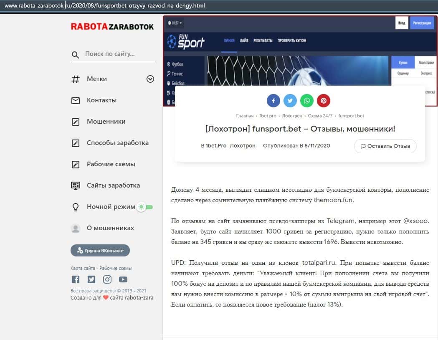This screenshot has width=438, height=340.
Task: Click the envelope icon for Контакты
Action: [76, 100]
